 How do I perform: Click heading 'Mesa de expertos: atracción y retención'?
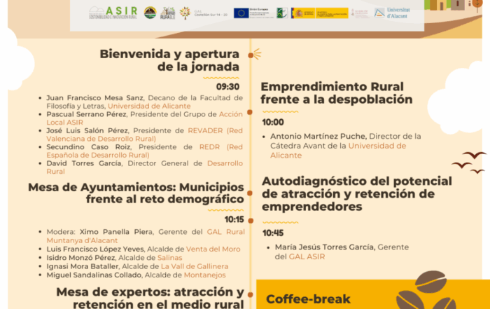coord(150,297)
